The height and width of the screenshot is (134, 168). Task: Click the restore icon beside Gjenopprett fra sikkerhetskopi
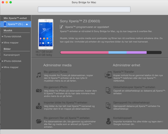pos(108,106)
